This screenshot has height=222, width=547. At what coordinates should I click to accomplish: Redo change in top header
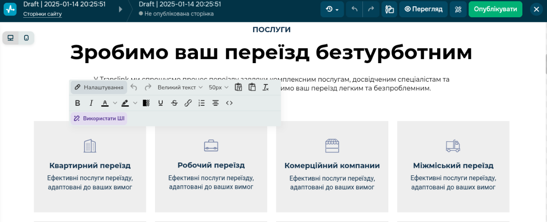tap(371, 9)
